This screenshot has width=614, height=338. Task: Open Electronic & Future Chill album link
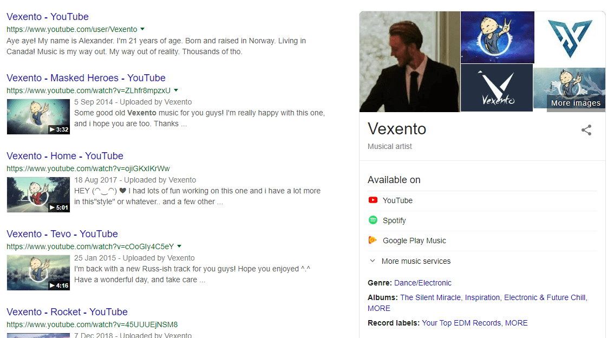pos(545,297)
